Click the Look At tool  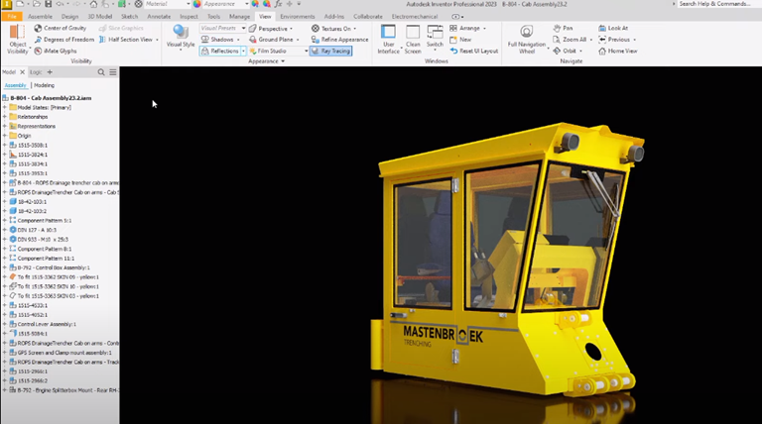point(613,28)
